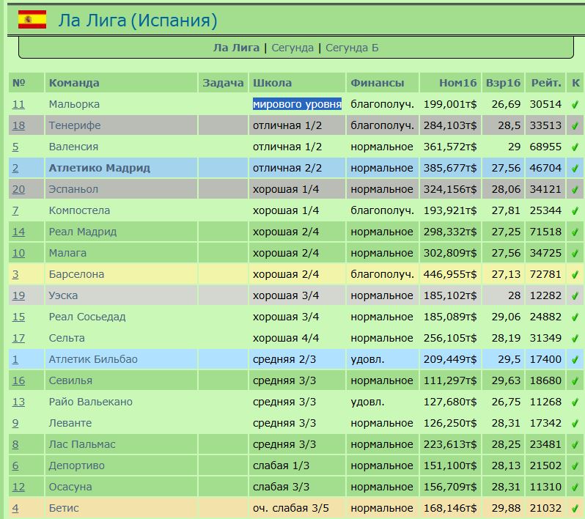Sort table by Рейт. column header

[x=546, y=83]
